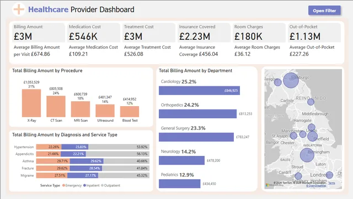Click the Glasgow map bubble
The width and height of the screenshot is (353, 199).
point(278,82)
